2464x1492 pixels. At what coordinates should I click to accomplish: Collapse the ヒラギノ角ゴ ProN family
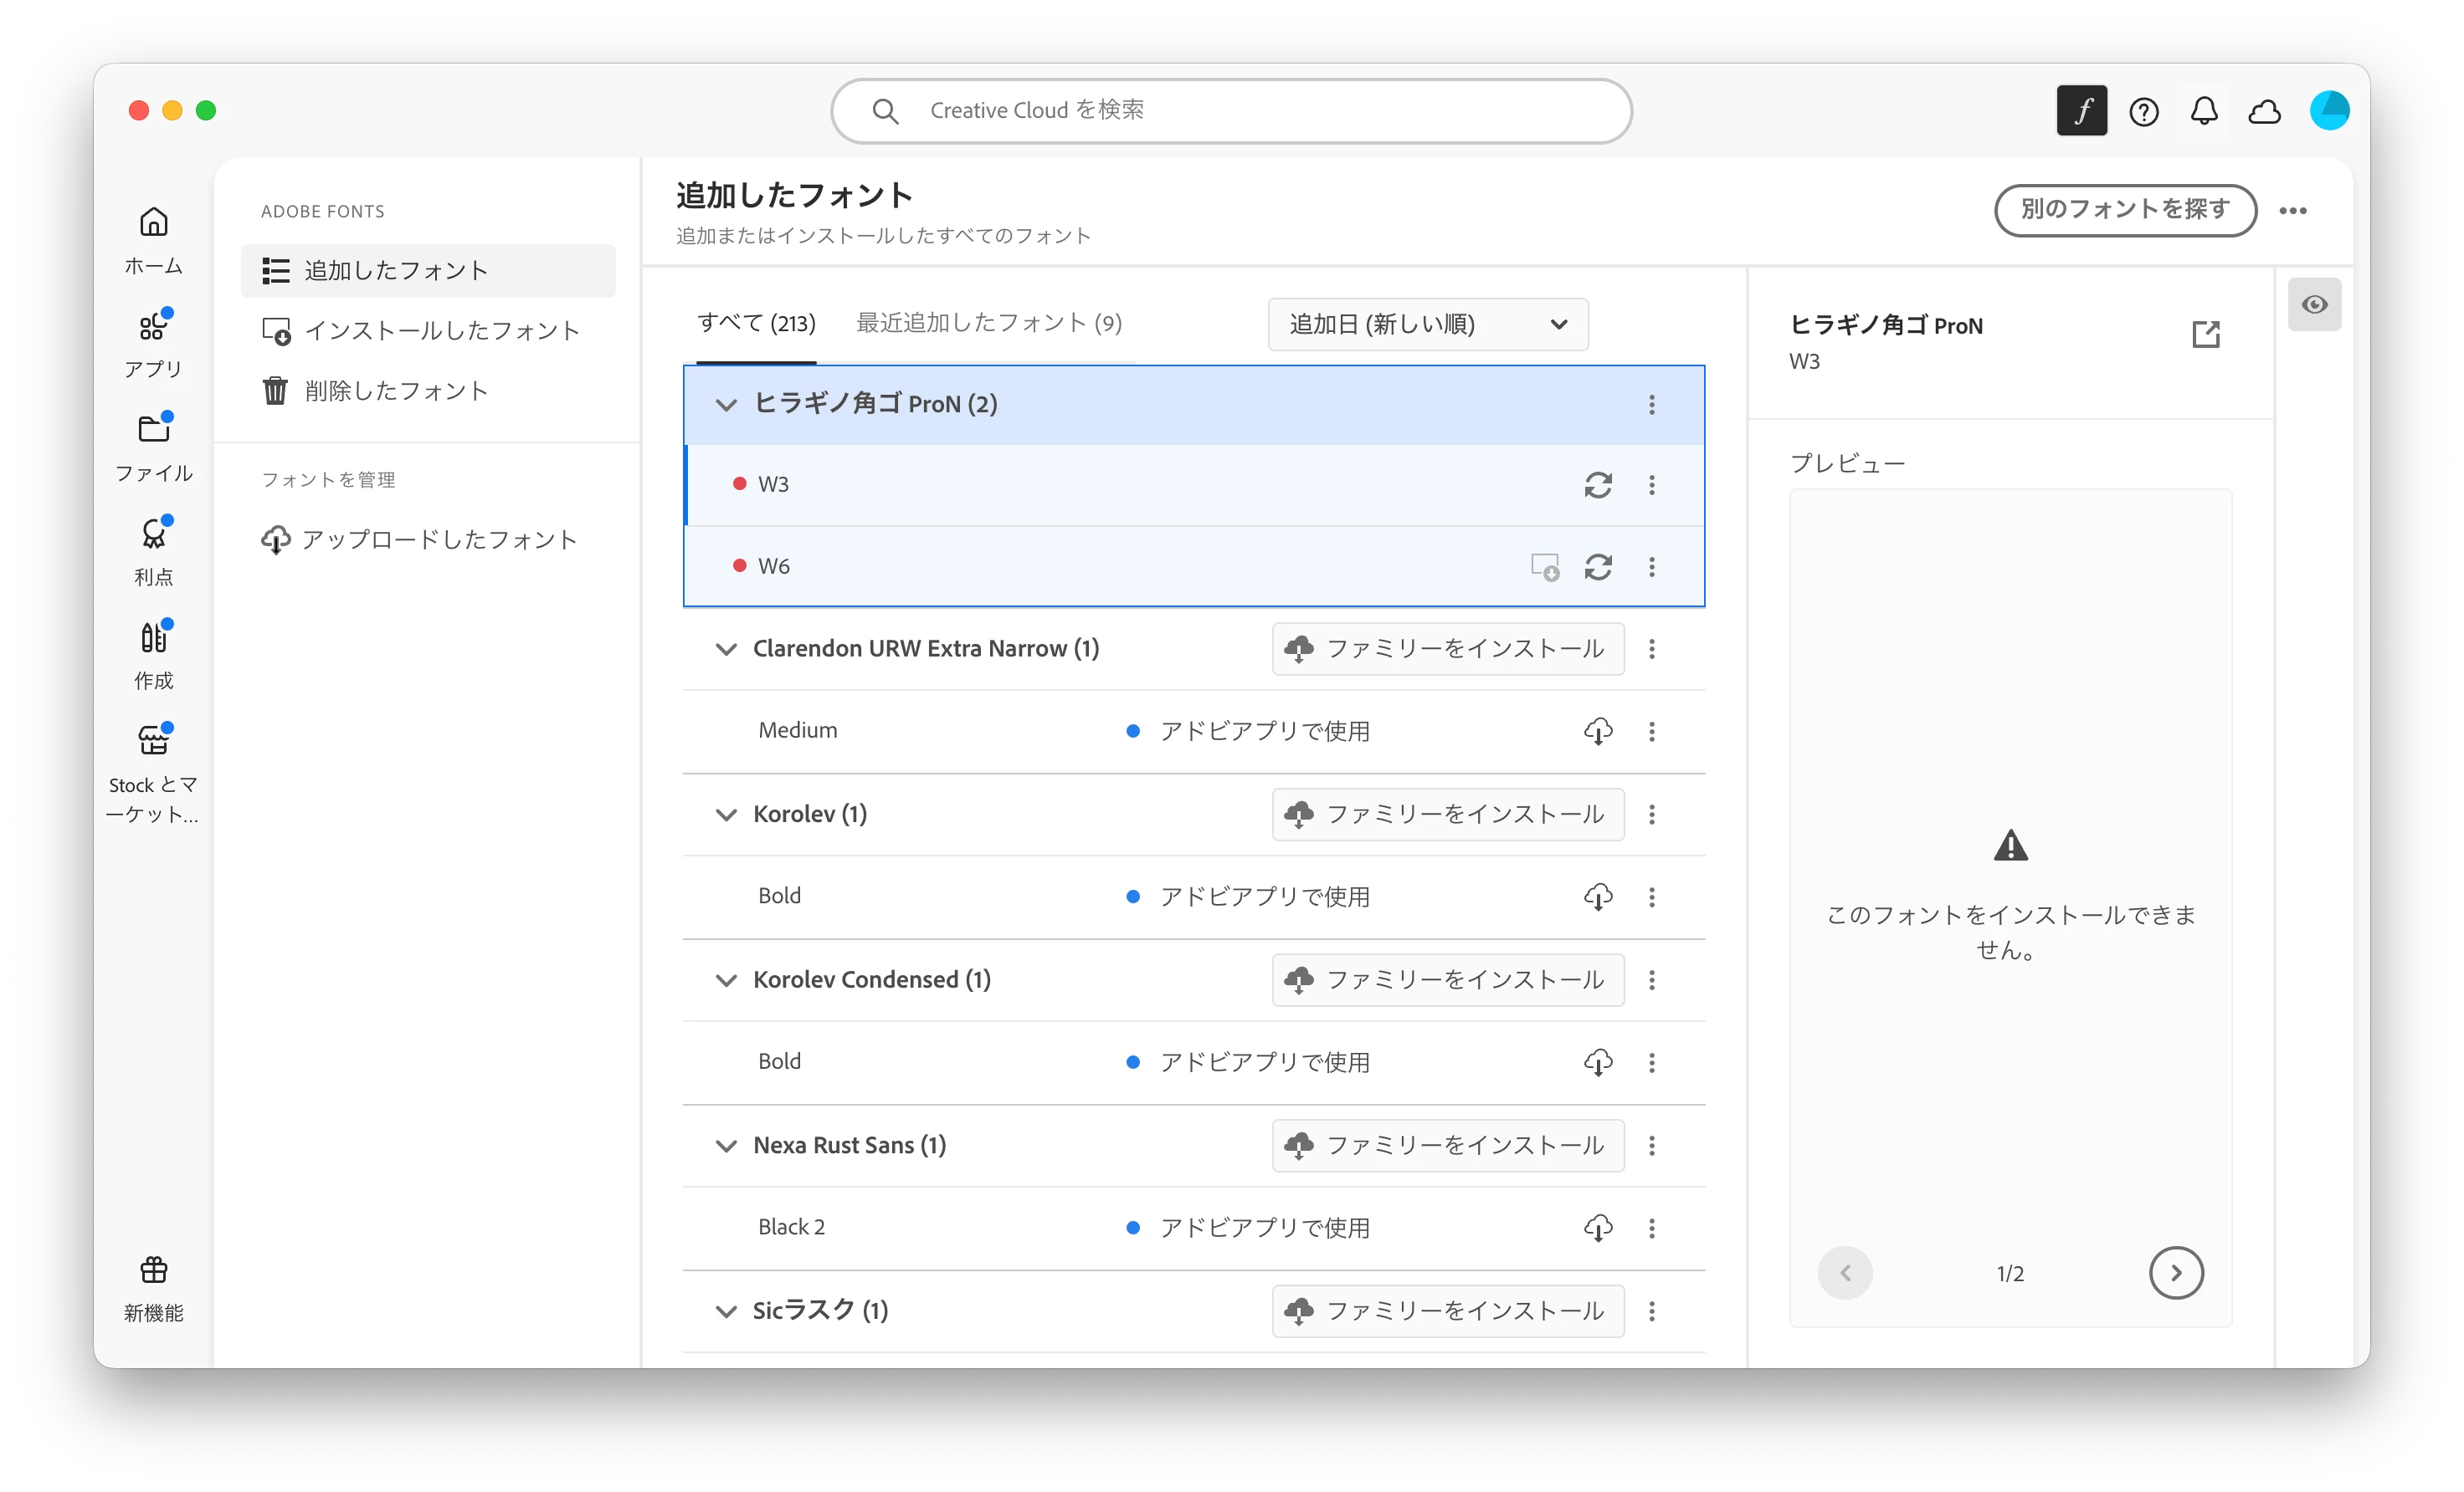point(726,405)
